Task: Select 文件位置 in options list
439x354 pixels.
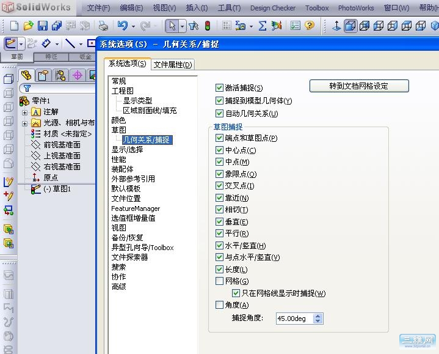Action: pos(126,199)
